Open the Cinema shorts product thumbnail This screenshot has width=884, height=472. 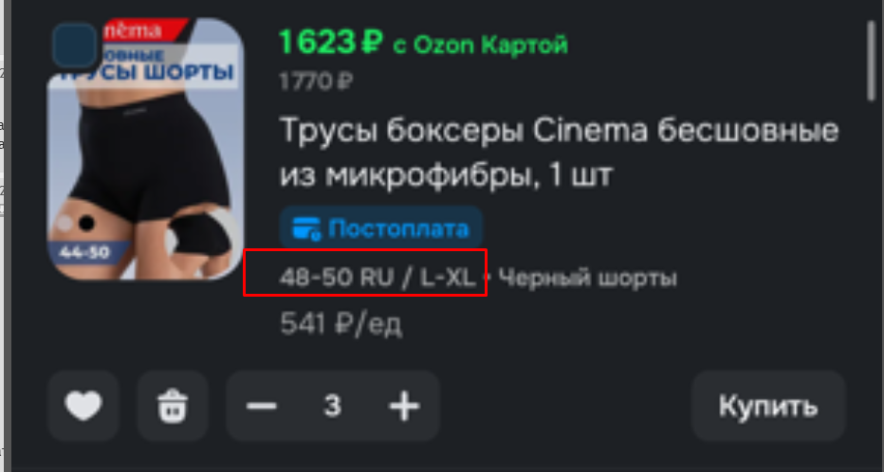coord(145,149)
